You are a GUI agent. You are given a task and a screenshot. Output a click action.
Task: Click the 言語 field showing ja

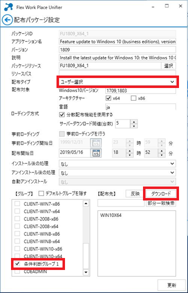[x=140, y=107]
